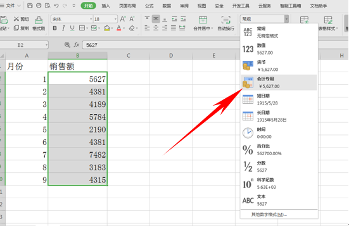This screenshot has width=349, height=228.
Task: Open font color dropdown arrow
Action: click(124, 28)
